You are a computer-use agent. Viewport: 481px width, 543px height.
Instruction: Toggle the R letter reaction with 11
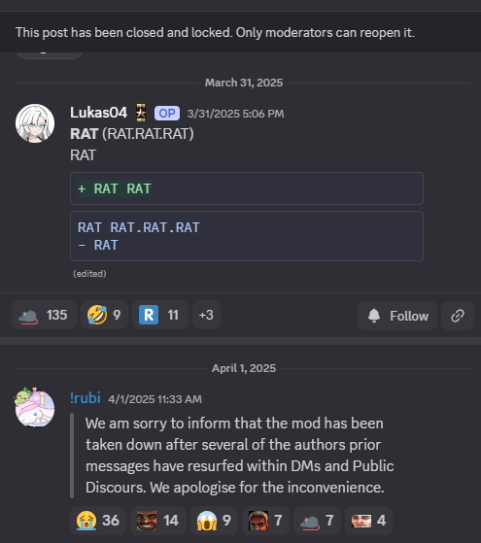(x=160, y=315)
